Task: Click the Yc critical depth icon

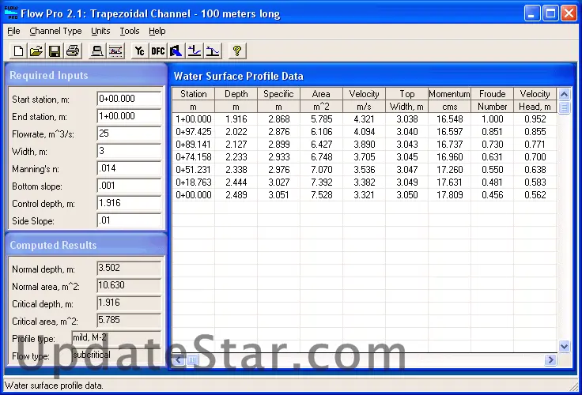Action: (140, 51)
